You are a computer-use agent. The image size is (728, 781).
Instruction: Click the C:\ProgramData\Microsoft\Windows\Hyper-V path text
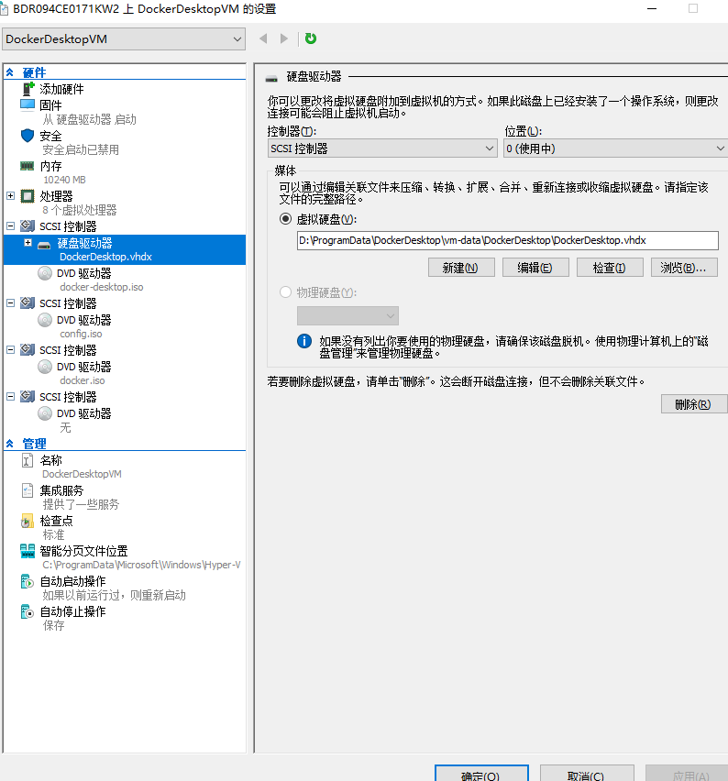(141, 565)
